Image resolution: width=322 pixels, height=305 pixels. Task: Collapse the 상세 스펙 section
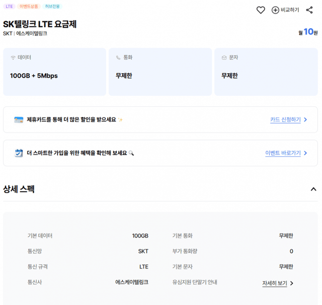pyautogui.click(x=313, y=190)
